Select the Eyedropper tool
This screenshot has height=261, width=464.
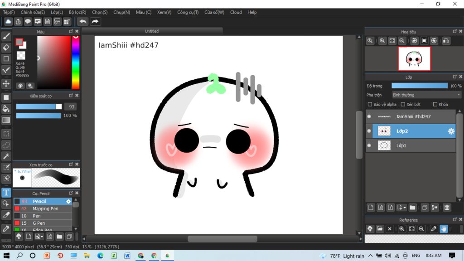[6, 229]
